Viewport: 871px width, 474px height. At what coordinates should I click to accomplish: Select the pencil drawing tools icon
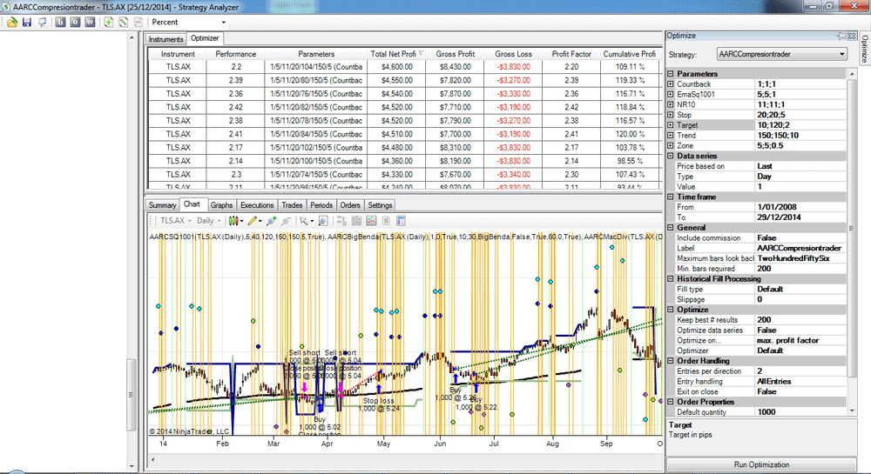[x=253, y=221]
